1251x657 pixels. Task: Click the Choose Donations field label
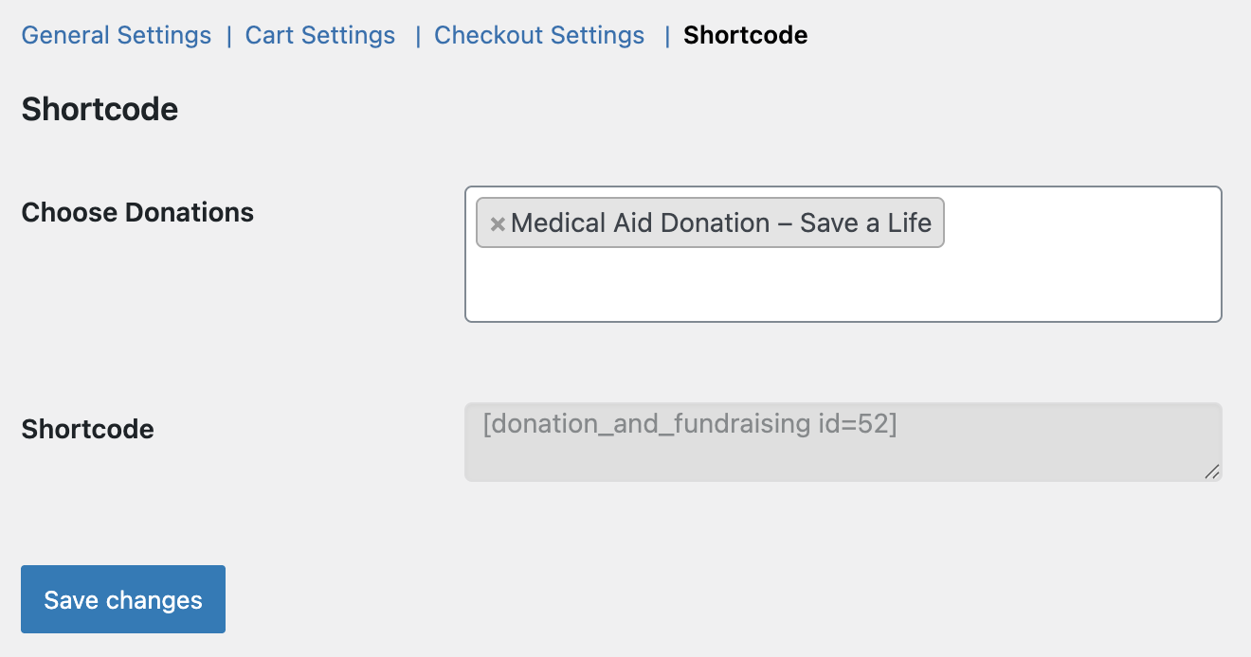click(137, 212)
